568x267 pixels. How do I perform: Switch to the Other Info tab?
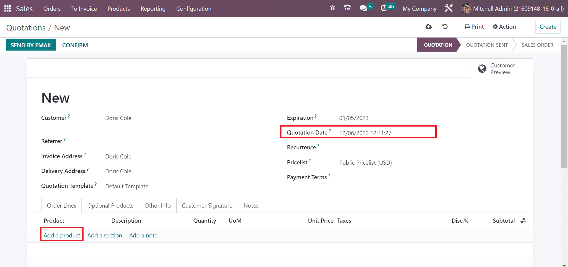point(158,205)
